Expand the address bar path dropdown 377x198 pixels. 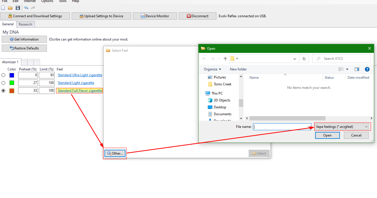coord(295,59)
